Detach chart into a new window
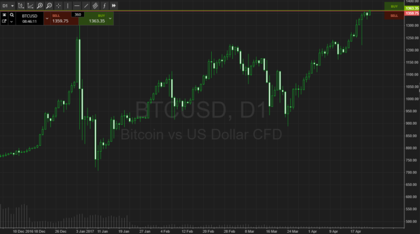This screenshot has height=234, width=420. point(4,22)
